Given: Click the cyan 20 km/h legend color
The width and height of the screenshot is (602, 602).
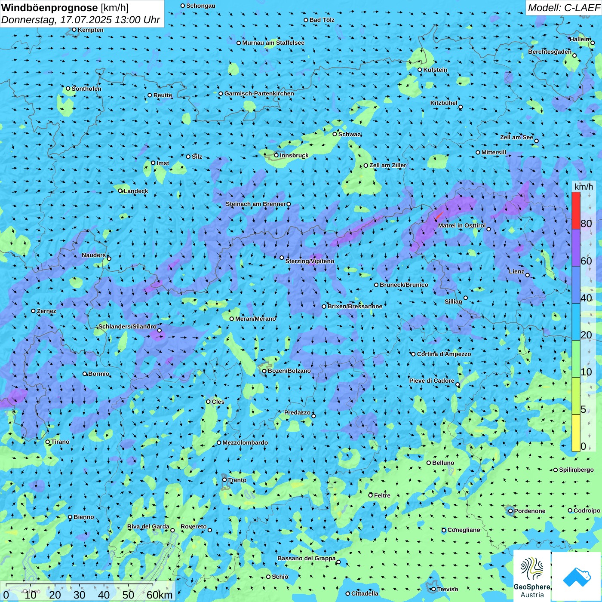Looking at the screenshot, I should [576, 322].
